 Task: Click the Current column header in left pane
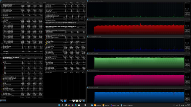coord(22,3)
